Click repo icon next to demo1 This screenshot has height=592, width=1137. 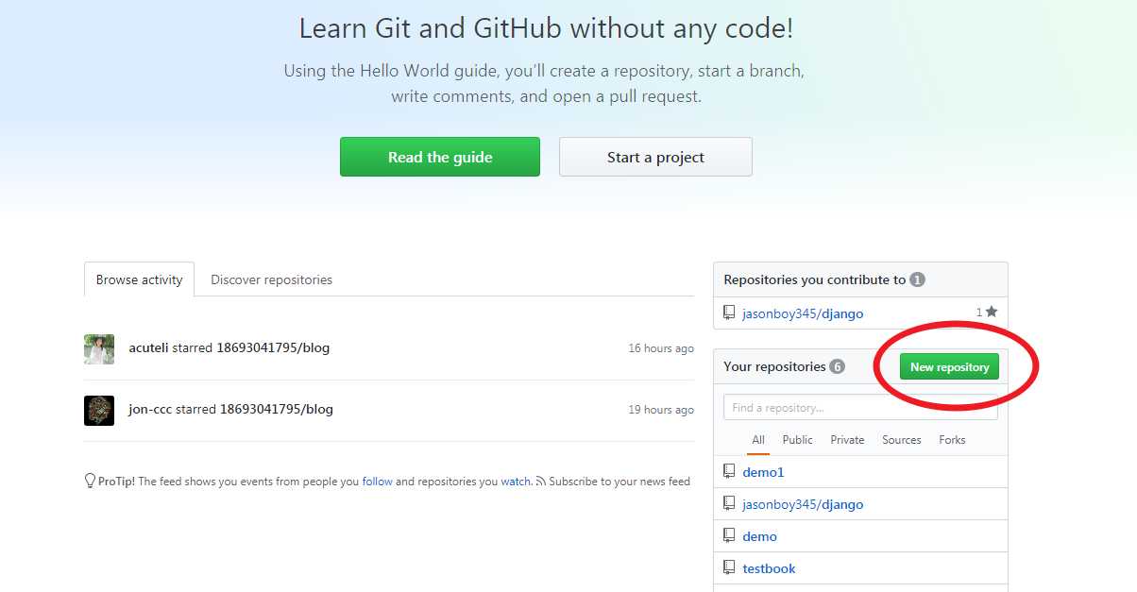point(729,471)
